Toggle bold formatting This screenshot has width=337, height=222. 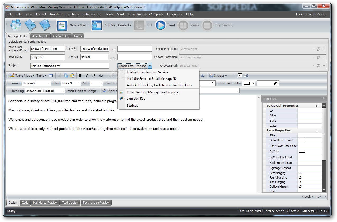pos(80,76)
